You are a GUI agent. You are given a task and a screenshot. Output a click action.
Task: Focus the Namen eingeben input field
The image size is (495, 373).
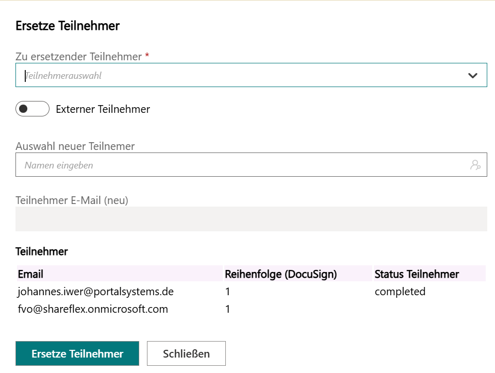[x=242, y=165]
